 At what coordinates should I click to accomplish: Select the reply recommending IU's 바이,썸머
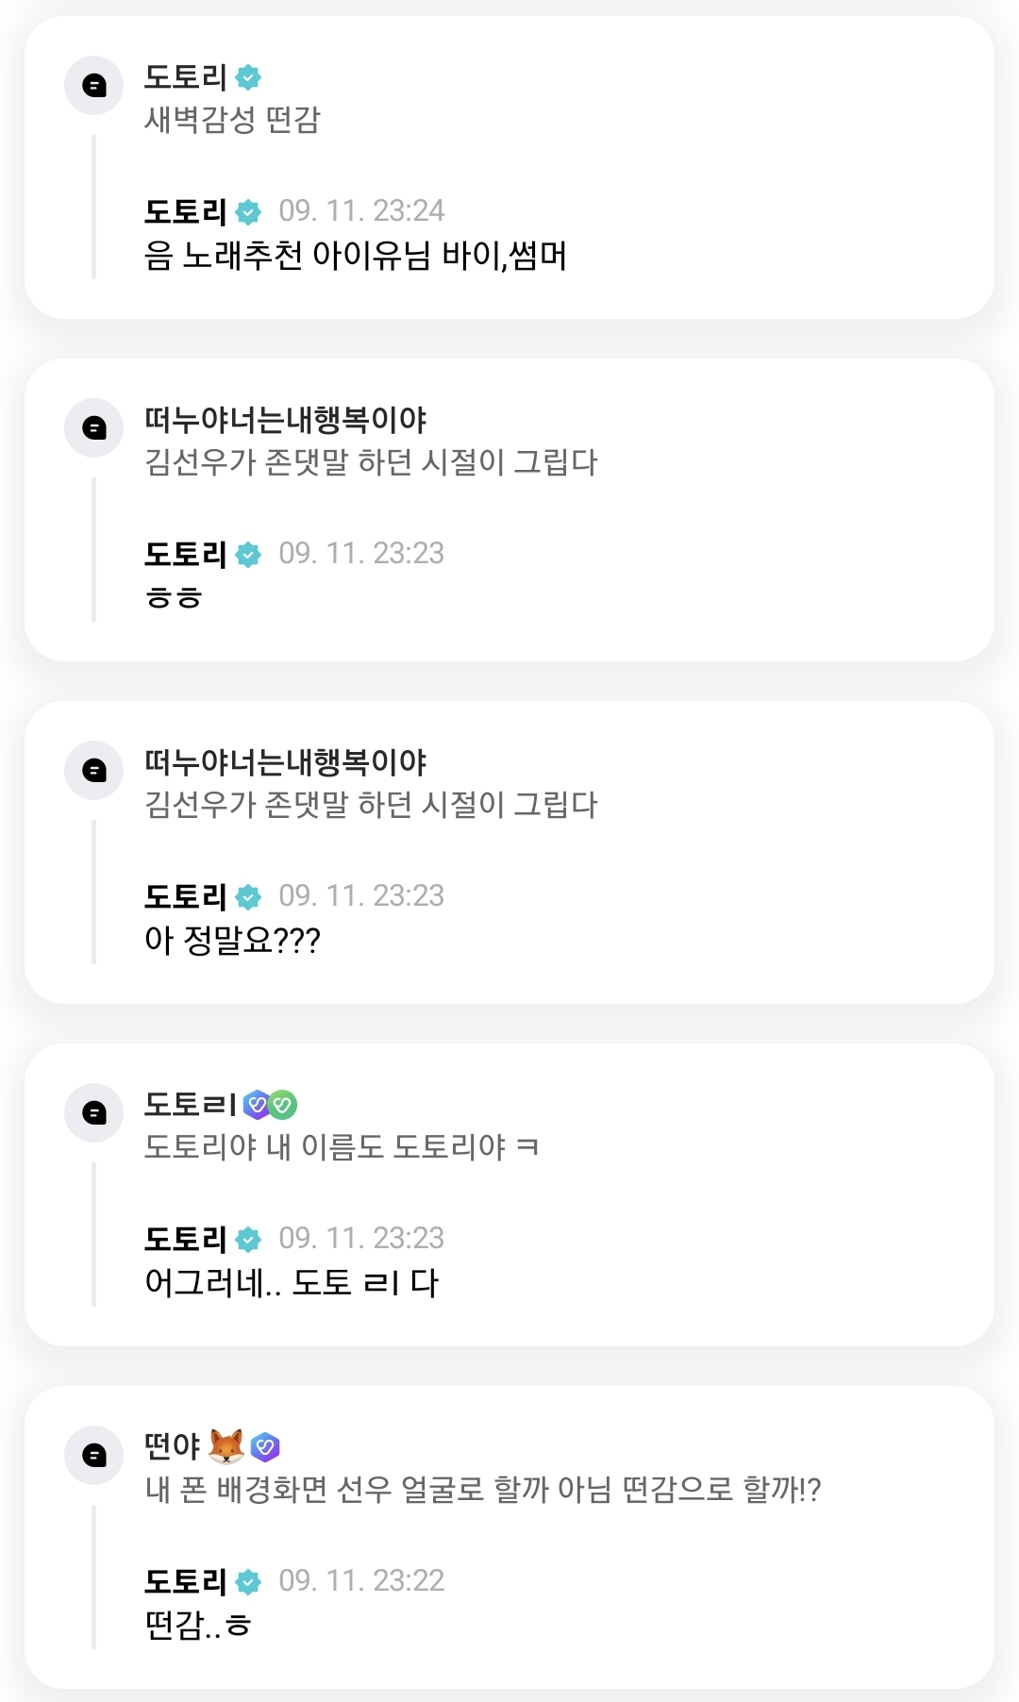(356, 256)
